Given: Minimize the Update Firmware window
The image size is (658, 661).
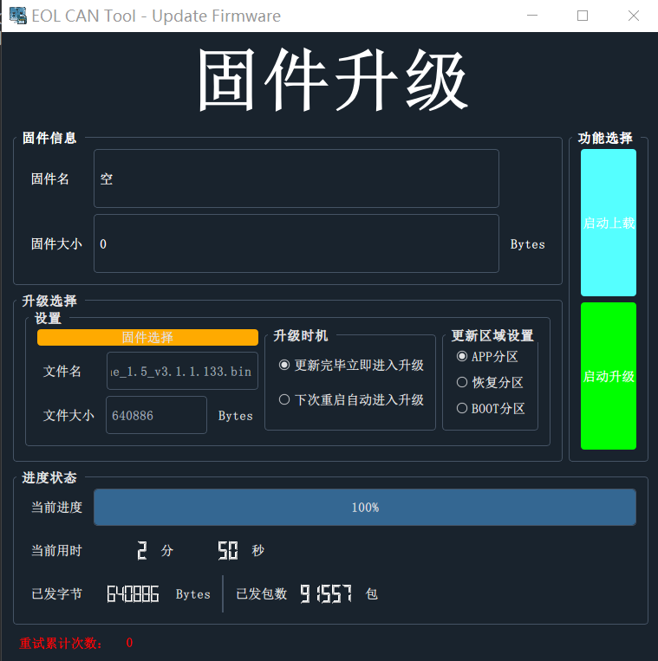Looking at the screenshot, I should click(x=532, y=16).
